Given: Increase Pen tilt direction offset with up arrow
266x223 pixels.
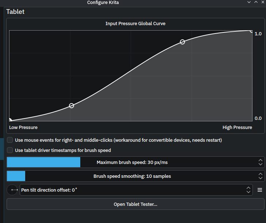Looking at the screenshot, I should [248, 188].
